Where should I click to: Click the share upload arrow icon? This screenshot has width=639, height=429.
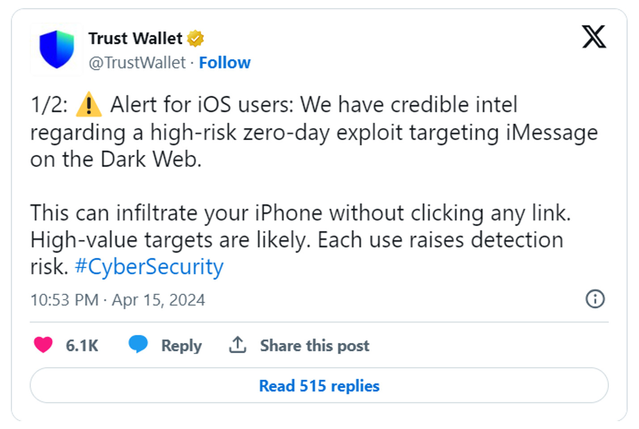tap(238, 345)
